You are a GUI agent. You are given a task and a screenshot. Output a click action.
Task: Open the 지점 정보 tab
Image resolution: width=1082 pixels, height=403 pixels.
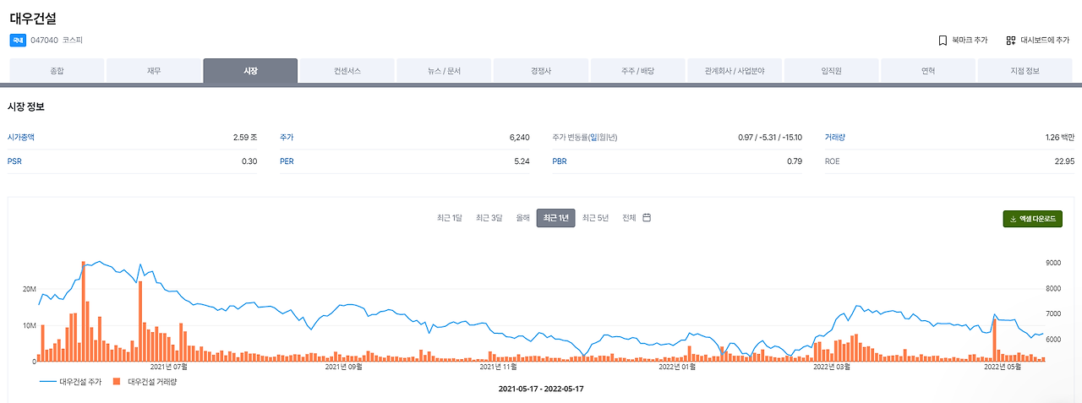[x=1025, y=71]
